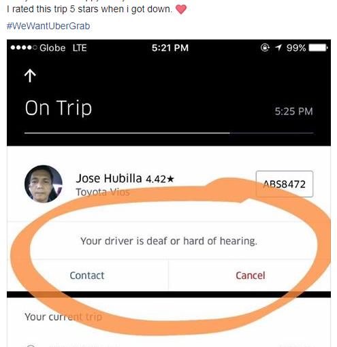Viewport: 337px width, 347px height.
Task: Tap the location arrow status icon
Action: [x=278, y=48]
